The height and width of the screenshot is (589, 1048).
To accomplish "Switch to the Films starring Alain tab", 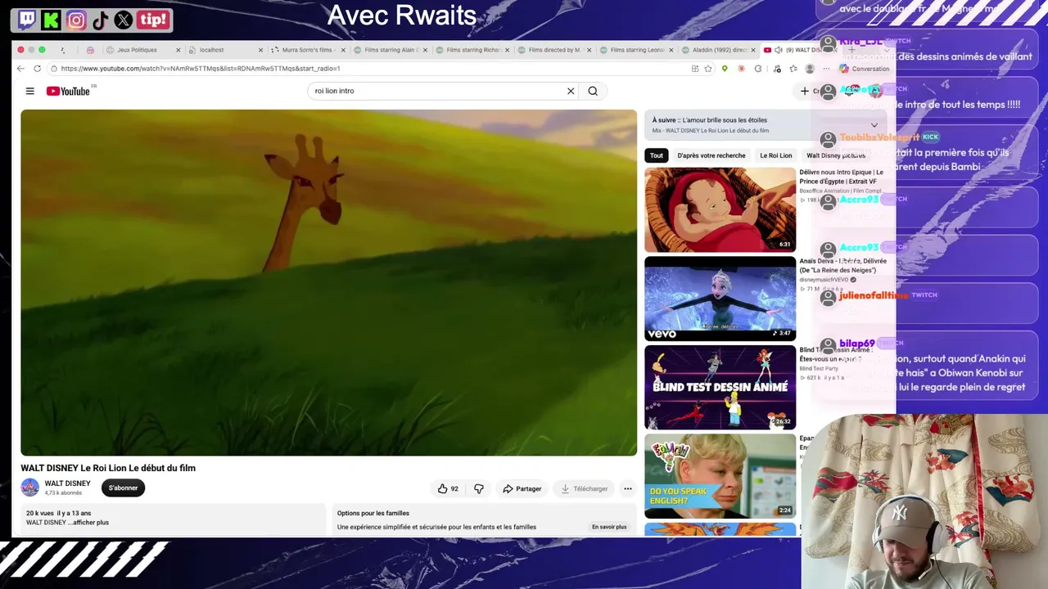I will point(391,50).
